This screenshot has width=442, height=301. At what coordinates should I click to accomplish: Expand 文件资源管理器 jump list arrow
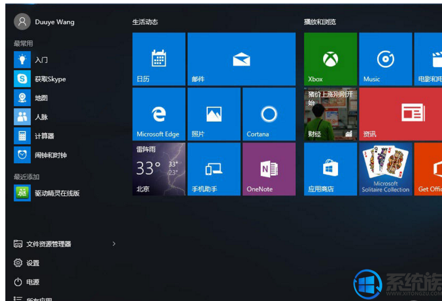coord(114,244)
